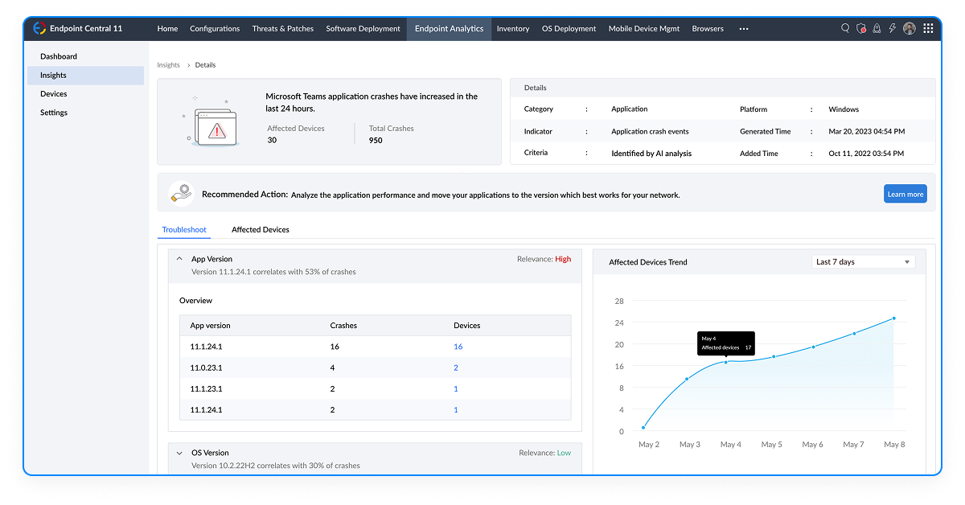This screenshot has width=965, height=505.
Task: Open devices link 1 for version 11.1.23.1
Action: (456, 388)
